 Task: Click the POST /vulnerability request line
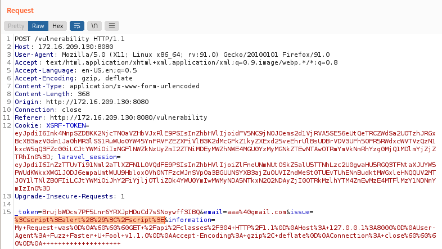coord(62,38)
